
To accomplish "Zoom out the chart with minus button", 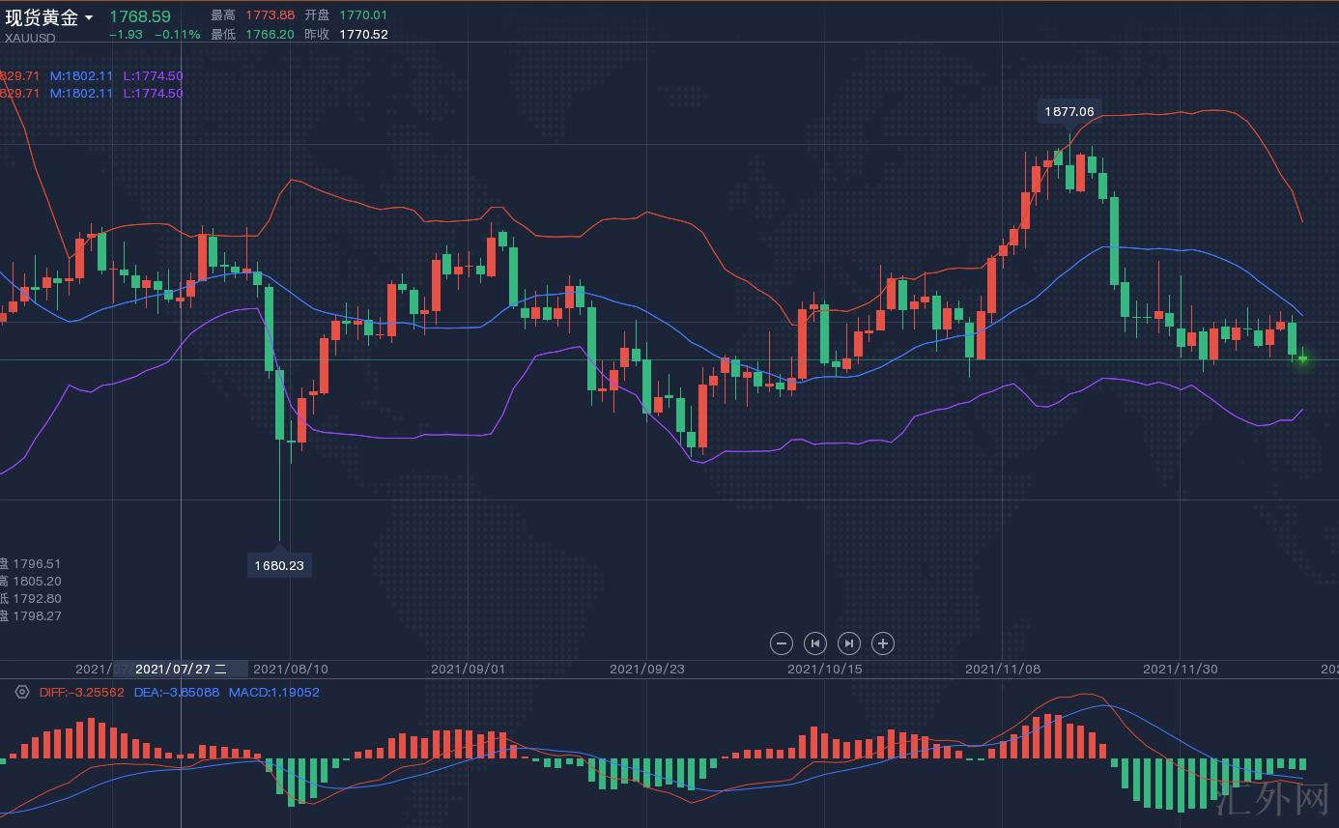I will tap(782, 643).
